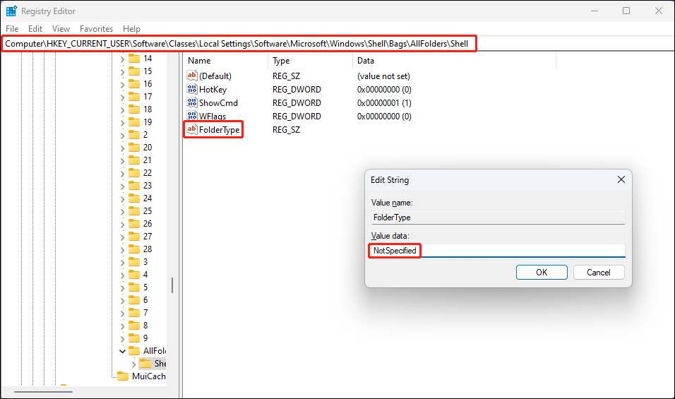Expand the 7 key in the tree
The width and height of the screenshot is (675, 399).
coord(122,313)
